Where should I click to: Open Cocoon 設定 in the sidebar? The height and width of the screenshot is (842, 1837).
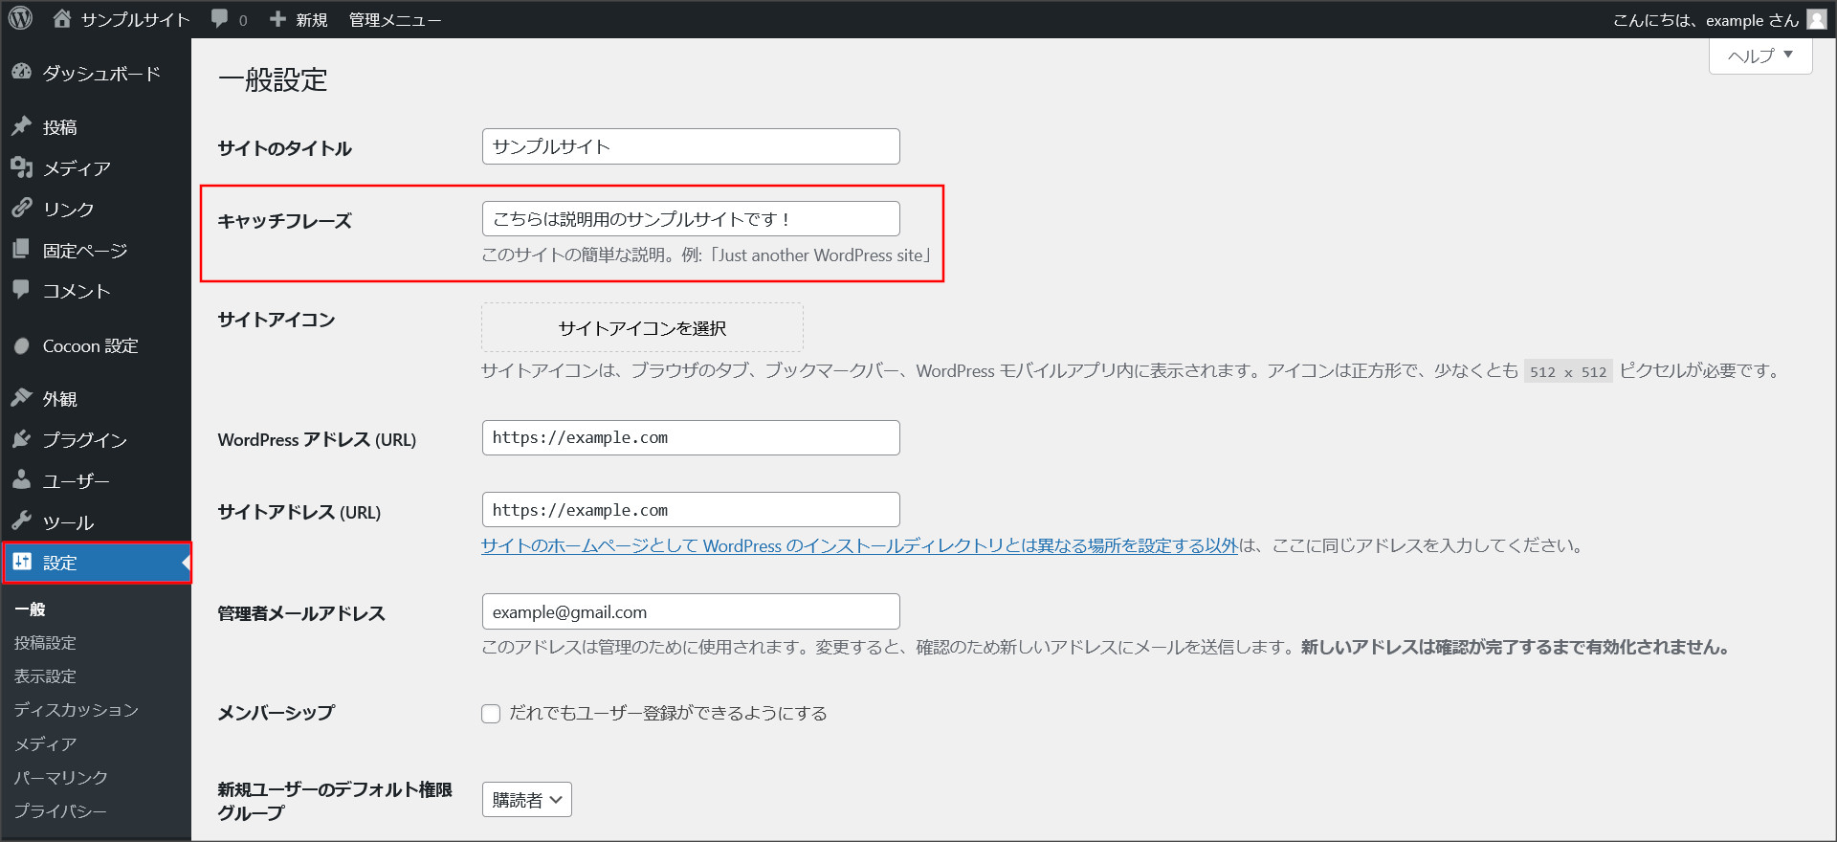[90, 345]
